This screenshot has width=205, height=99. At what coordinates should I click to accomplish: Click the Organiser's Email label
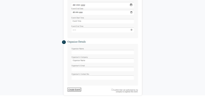click(x=78, y=65)
